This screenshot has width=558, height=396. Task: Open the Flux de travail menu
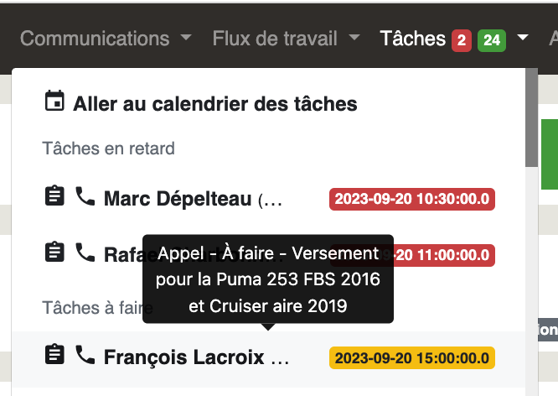click(275, 39)
